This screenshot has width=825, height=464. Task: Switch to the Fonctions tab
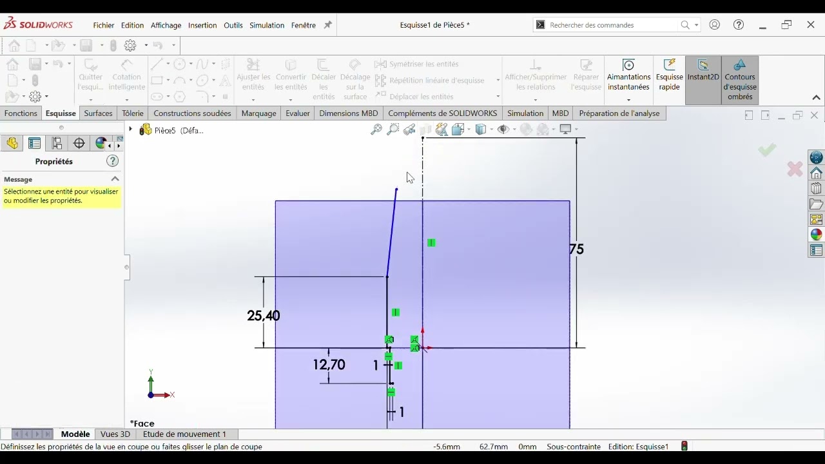[21, 113]
